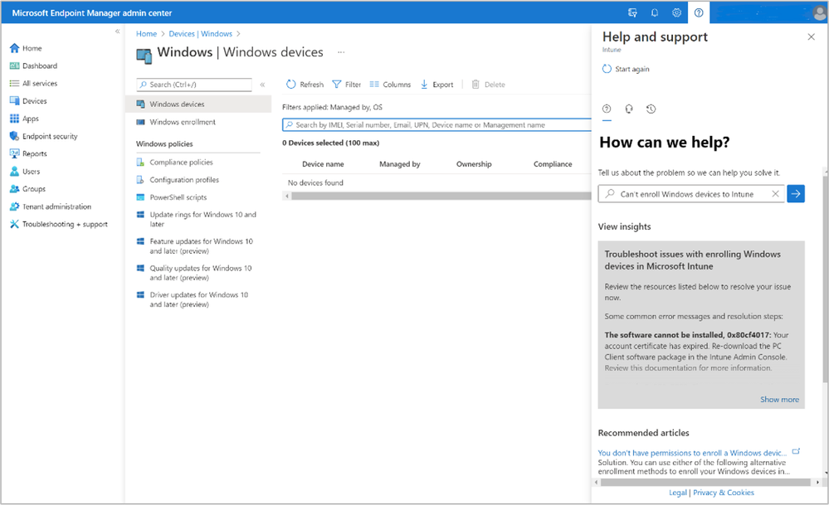Refresh the device list
This screenshot has width=829, height=505.
(x=305, y=85)
